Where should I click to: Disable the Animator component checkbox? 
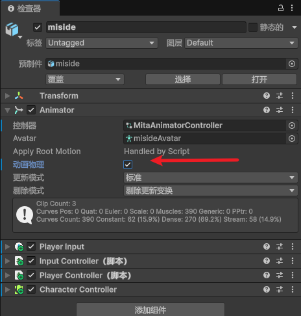[31, 110]
